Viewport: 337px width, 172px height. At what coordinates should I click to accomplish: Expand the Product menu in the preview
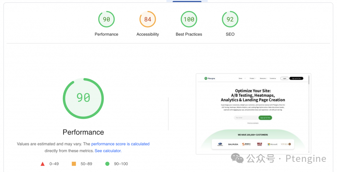click(x=252, y=78)
